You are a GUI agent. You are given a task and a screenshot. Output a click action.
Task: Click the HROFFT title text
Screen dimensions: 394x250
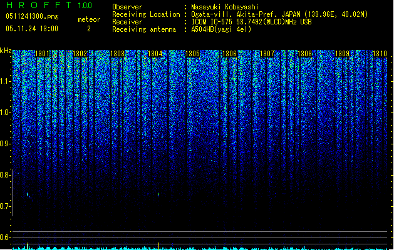coord(39,5)
